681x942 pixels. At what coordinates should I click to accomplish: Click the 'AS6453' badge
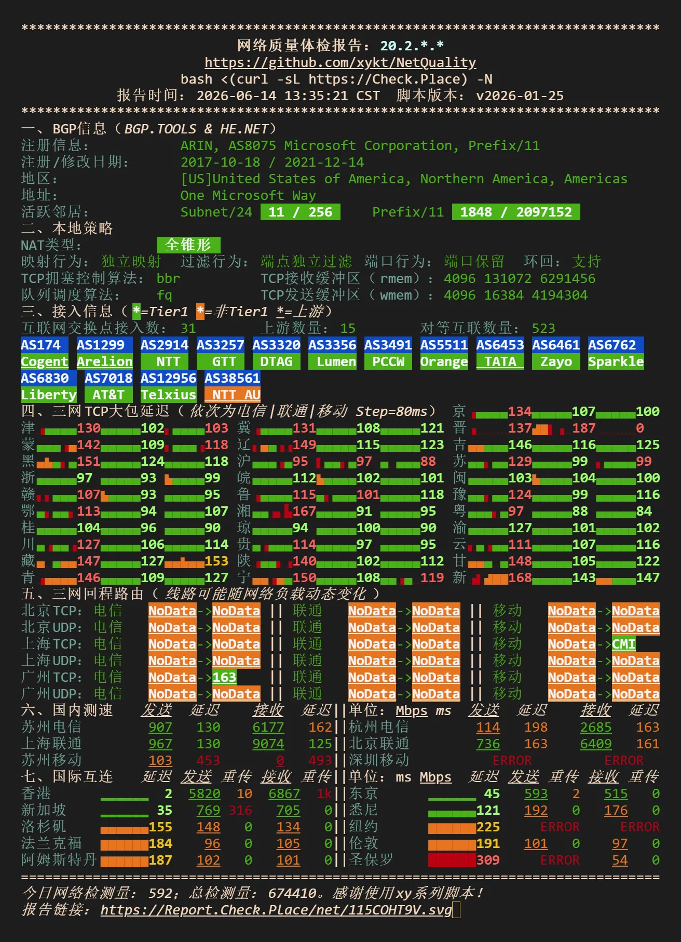500,345
